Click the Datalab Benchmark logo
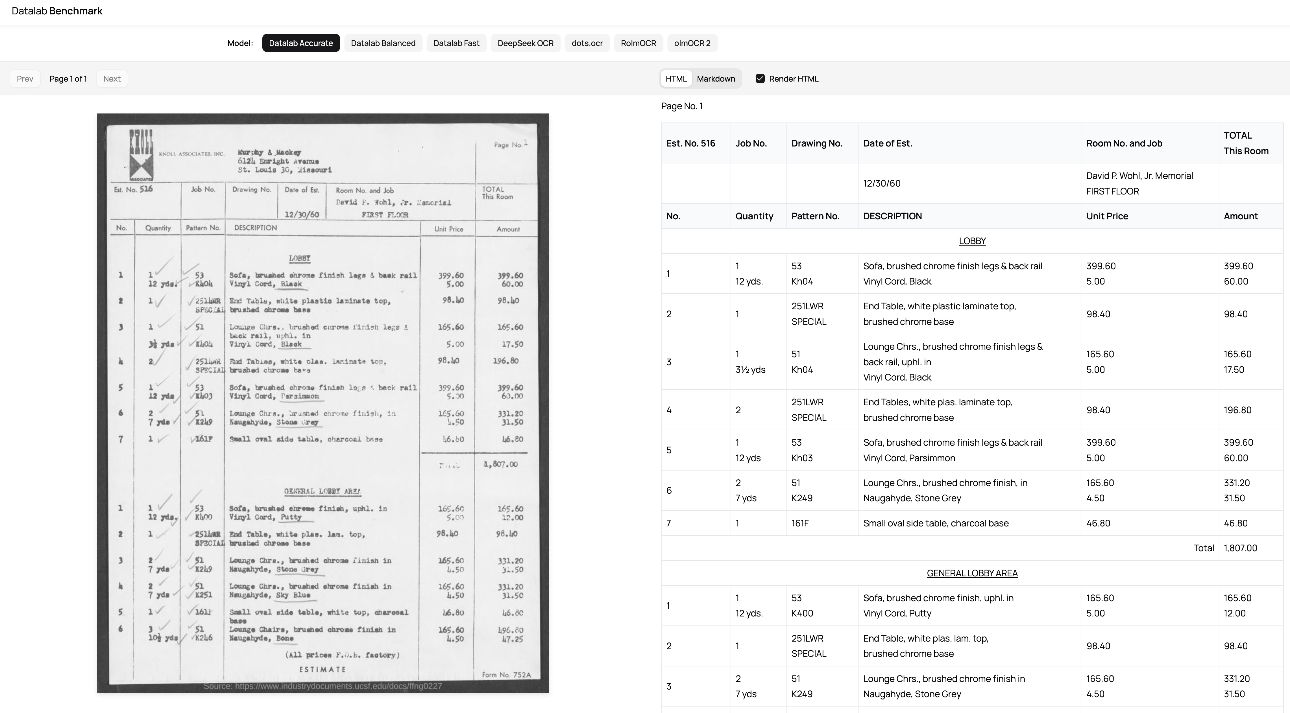1290x713 pixels. [x=56, y=11]
